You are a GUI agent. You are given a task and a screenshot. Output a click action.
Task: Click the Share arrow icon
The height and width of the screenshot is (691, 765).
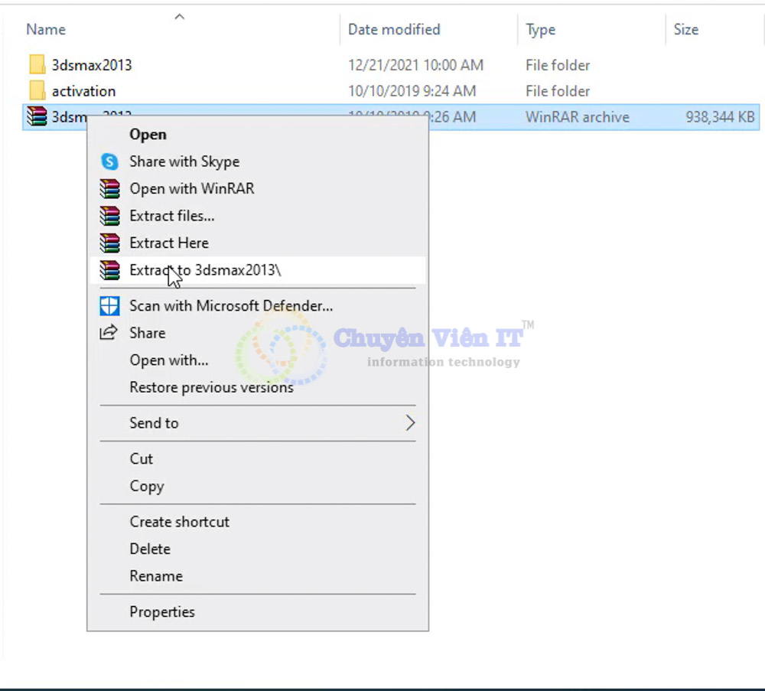coord(109,332)
